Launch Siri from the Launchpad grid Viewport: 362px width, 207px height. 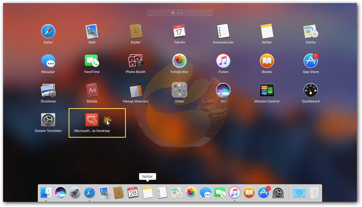[x=223, y=91]
